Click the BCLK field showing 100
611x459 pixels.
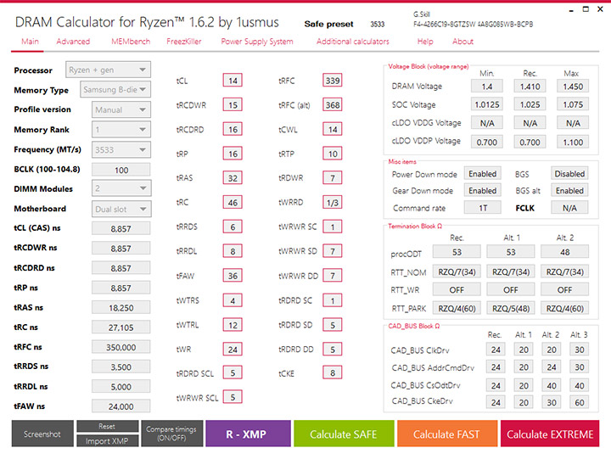(x=121, y=170)
